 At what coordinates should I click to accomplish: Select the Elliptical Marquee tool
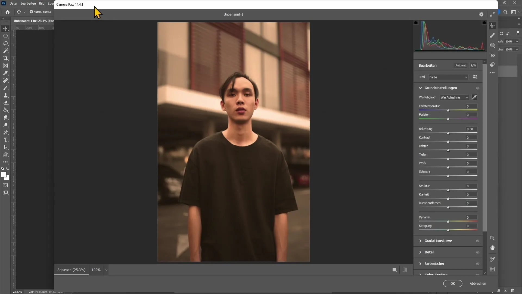(x=5, y=36)
